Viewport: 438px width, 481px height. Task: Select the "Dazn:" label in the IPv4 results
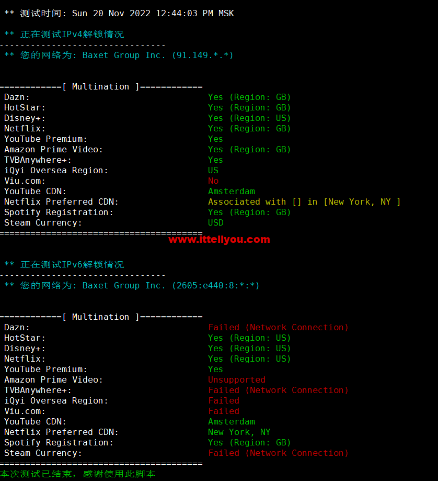tap(17, 97)
